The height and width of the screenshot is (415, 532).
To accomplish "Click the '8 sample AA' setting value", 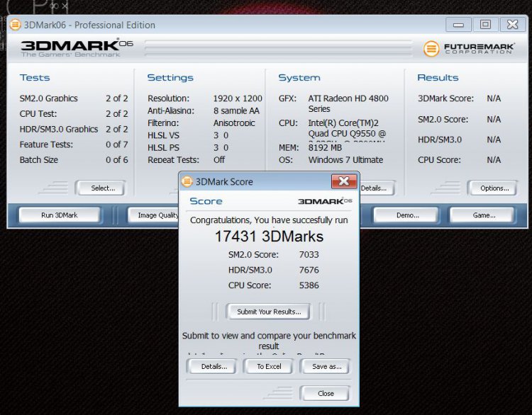I will 236,110.
